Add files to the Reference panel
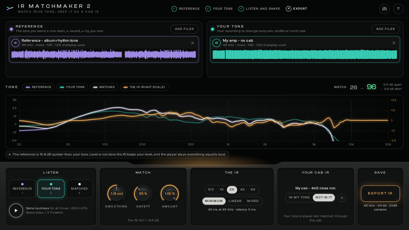Viewport: 409px width, 230px height. 184,29
